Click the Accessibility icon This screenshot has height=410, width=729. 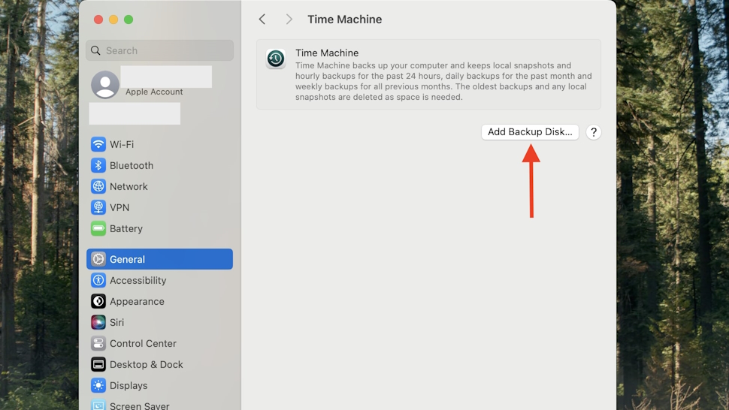(x=98, y=280)
